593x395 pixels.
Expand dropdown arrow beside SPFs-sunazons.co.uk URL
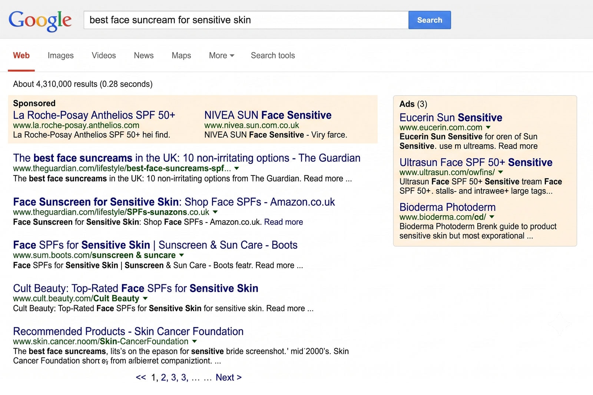pos(215,212)
